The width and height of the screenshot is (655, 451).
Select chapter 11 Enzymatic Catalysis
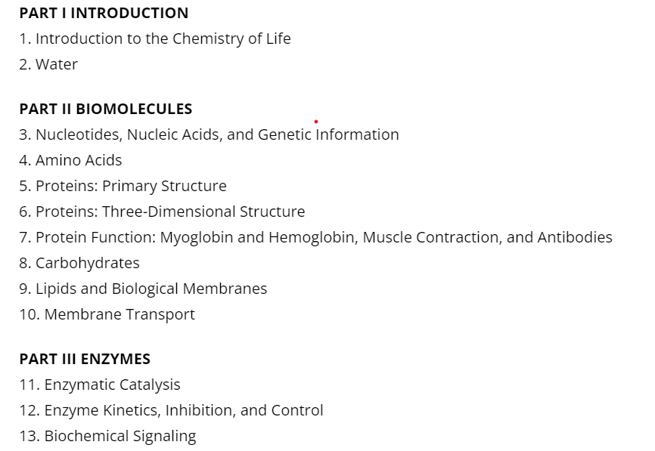coord(100,385)
